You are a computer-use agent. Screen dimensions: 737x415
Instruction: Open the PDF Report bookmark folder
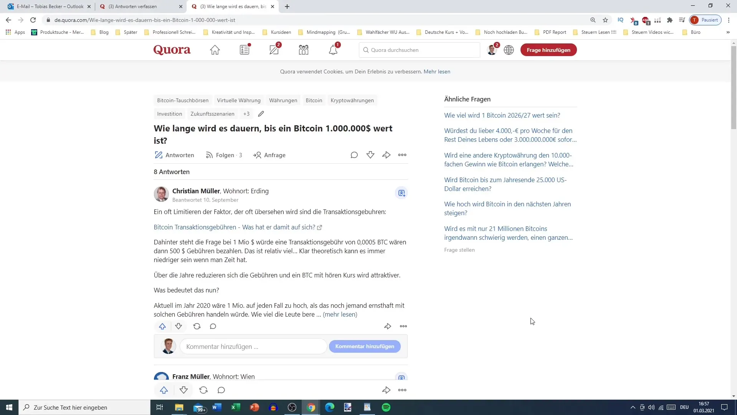point(550,32)
